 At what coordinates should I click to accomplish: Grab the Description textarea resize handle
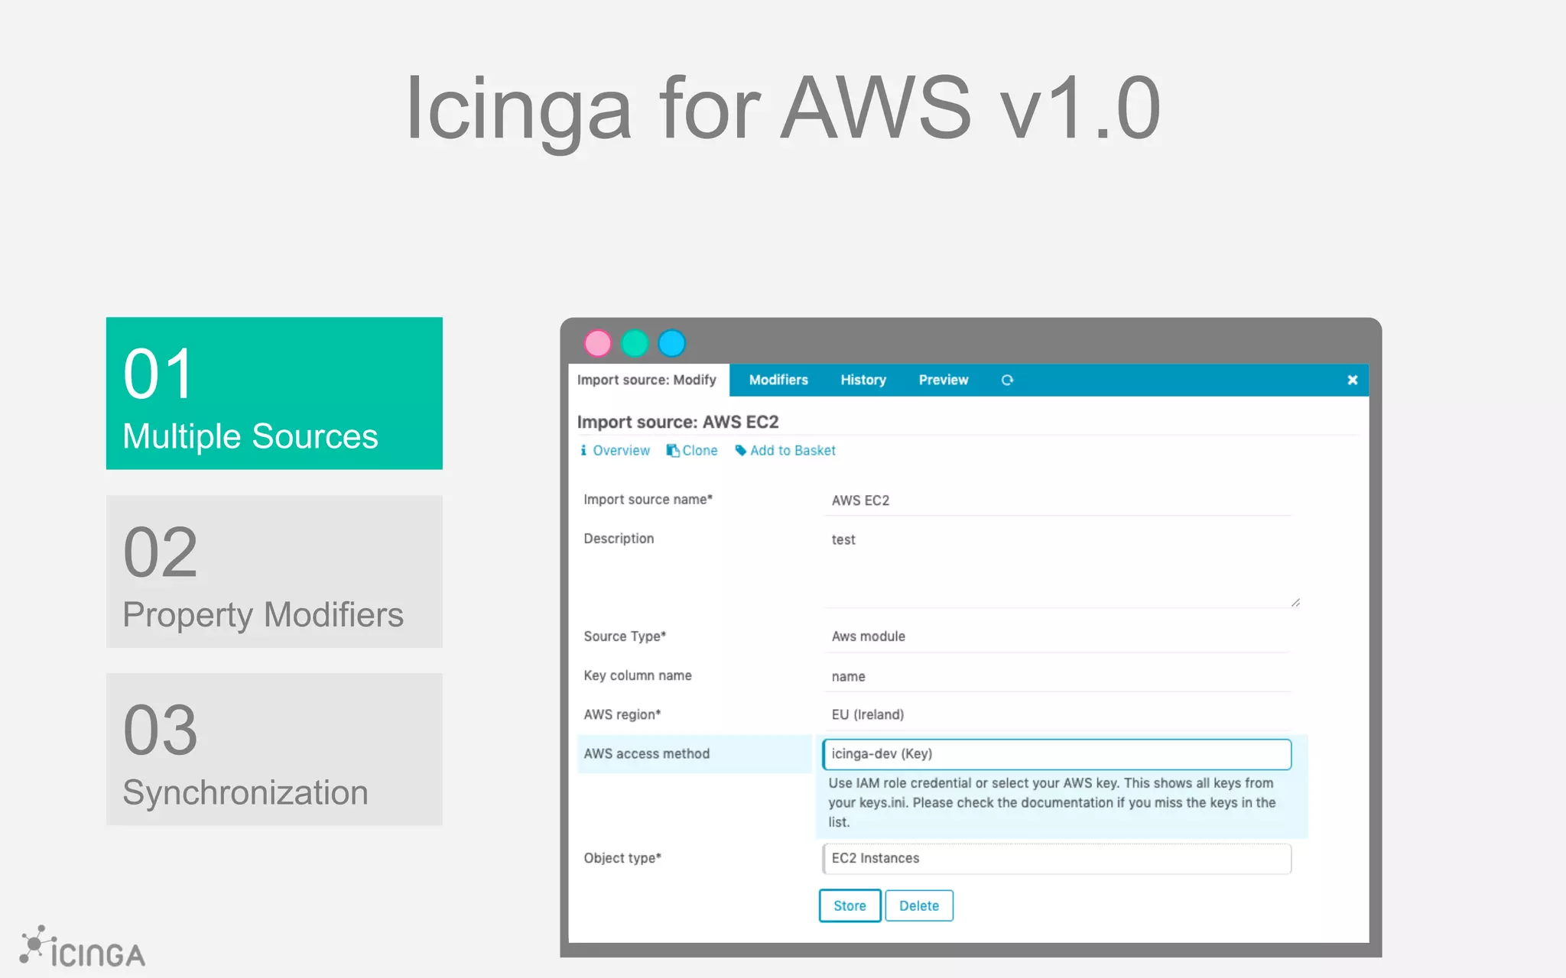(x=1295, y=602)
